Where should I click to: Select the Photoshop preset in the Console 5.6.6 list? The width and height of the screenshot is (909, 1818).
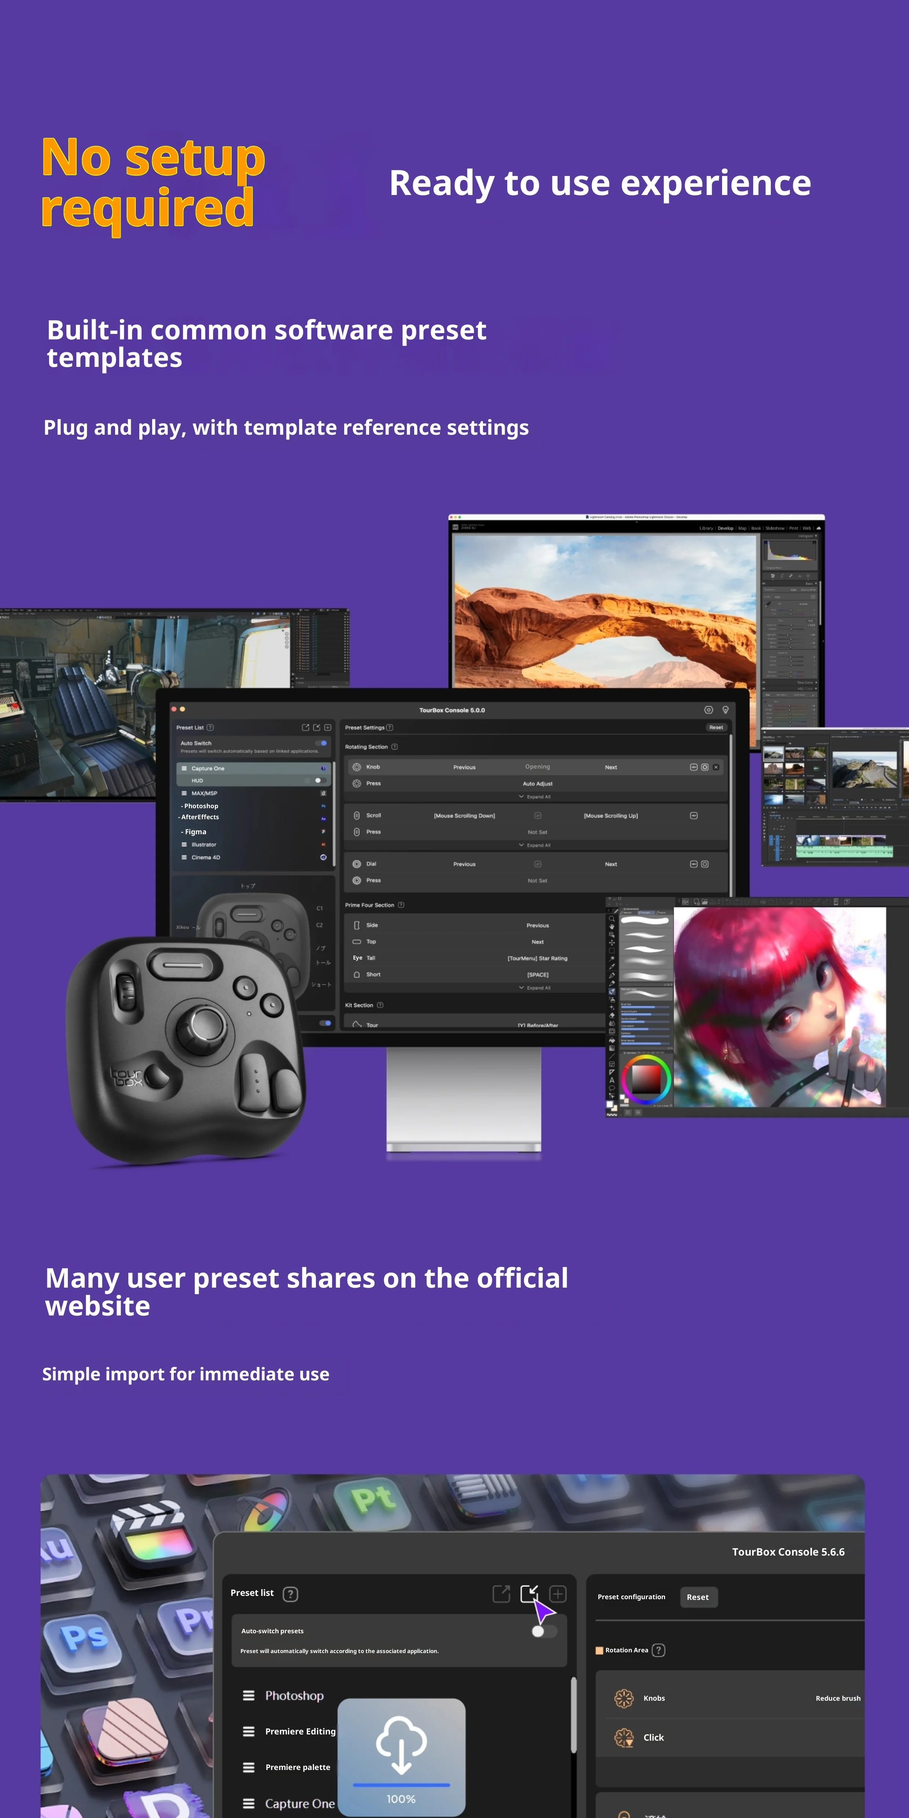(x=294, y=1695)
